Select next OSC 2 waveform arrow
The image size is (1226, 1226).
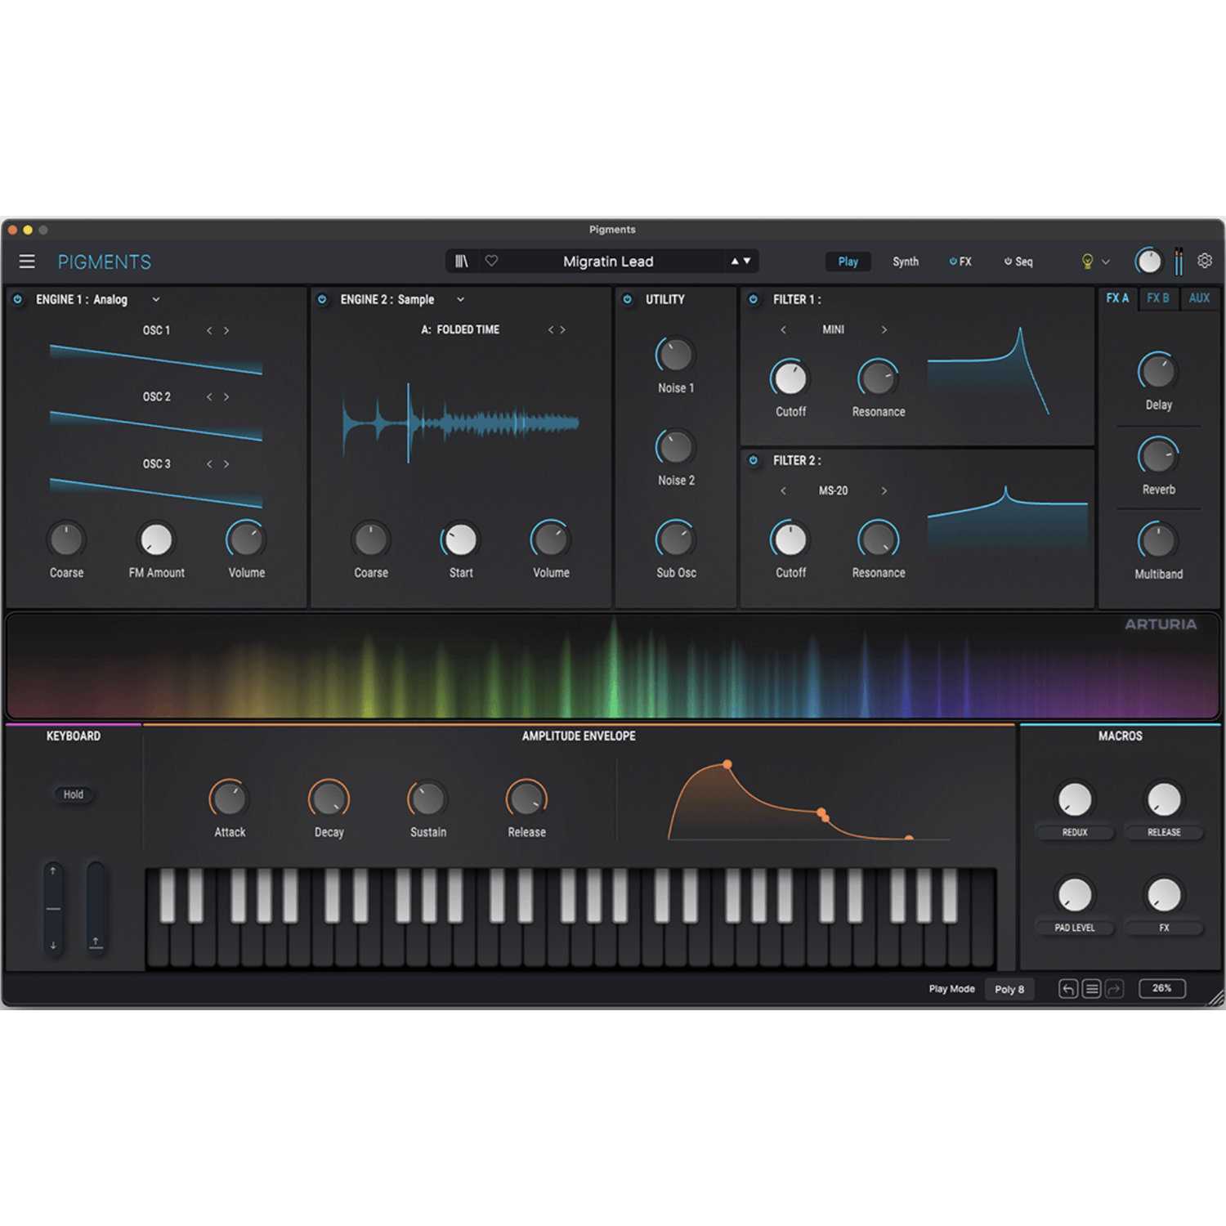(x=226, y=396)
